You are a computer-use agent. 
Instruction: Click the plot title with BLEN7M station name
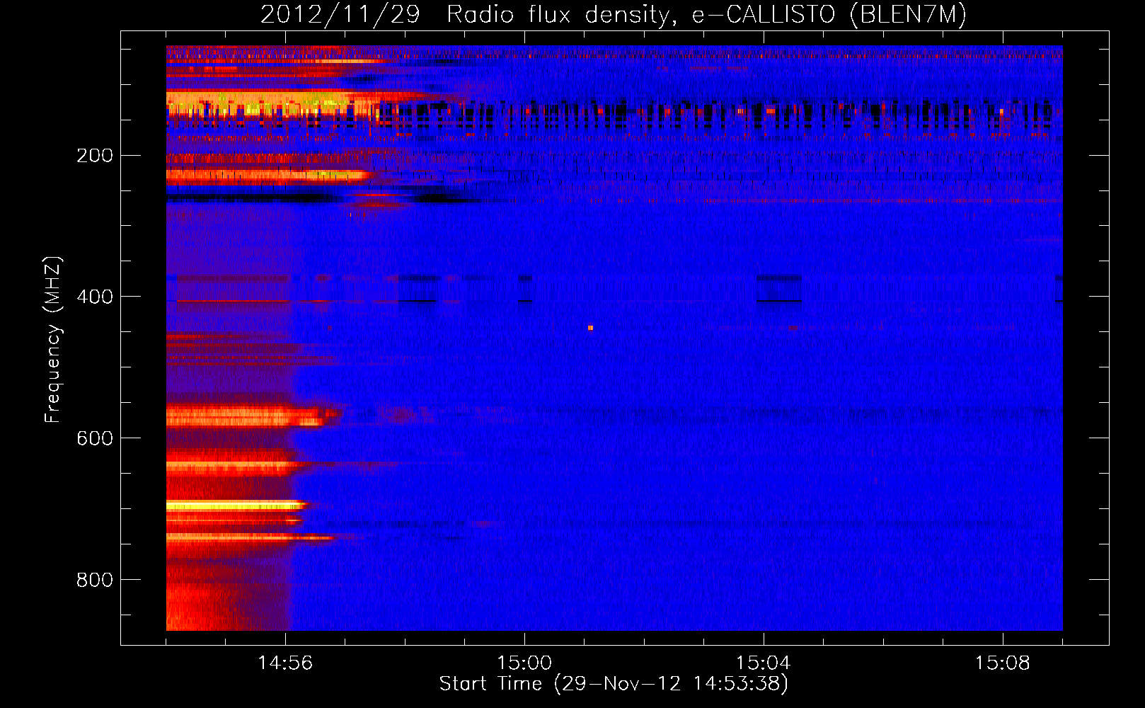[x=613, y=14]
